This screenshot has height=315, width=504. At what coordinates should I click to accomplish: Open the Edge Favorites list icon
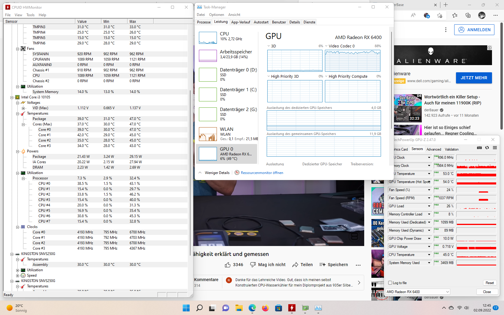[x=455, y=15]
